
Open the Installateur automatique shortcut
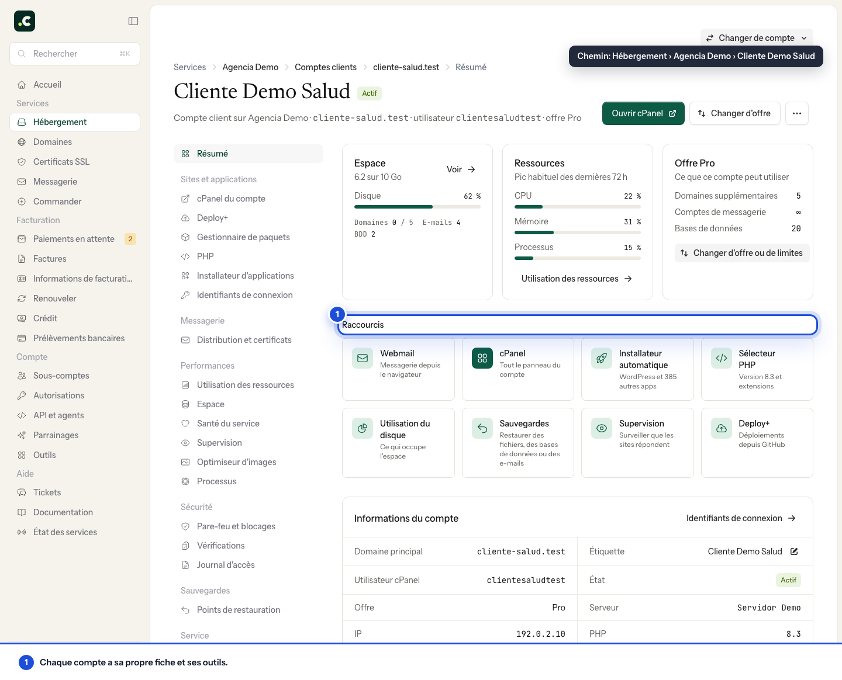[x=637, y=369]
